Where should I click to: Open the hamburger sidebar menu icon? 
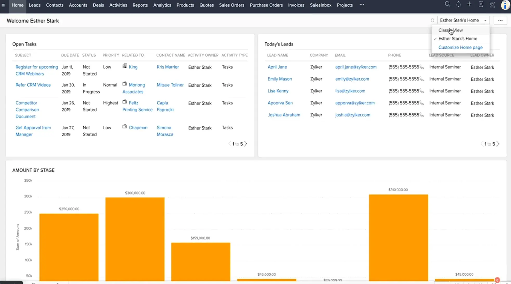tap(3, 5)
